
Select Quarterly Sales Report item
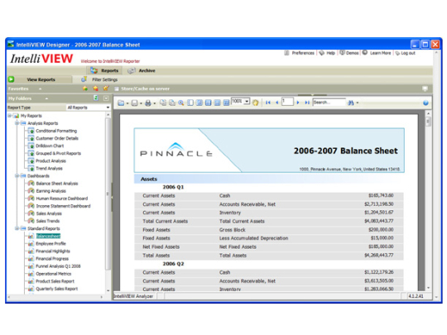pyautogui.click(x=57, y=289)
